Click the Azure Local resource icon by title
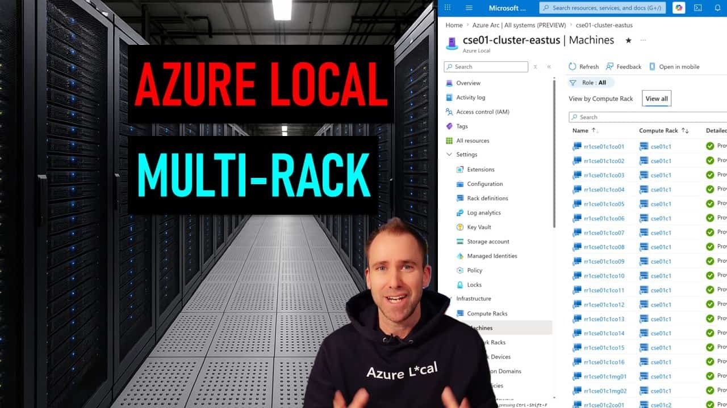The height and width of the screenshot is (408, 727). tap(453, 43)
